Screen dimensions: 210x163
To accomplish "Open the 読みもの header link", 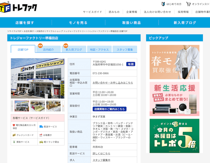I will (114, 12).
